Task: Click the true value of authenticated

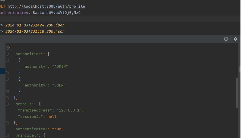Action: point(57,129)
